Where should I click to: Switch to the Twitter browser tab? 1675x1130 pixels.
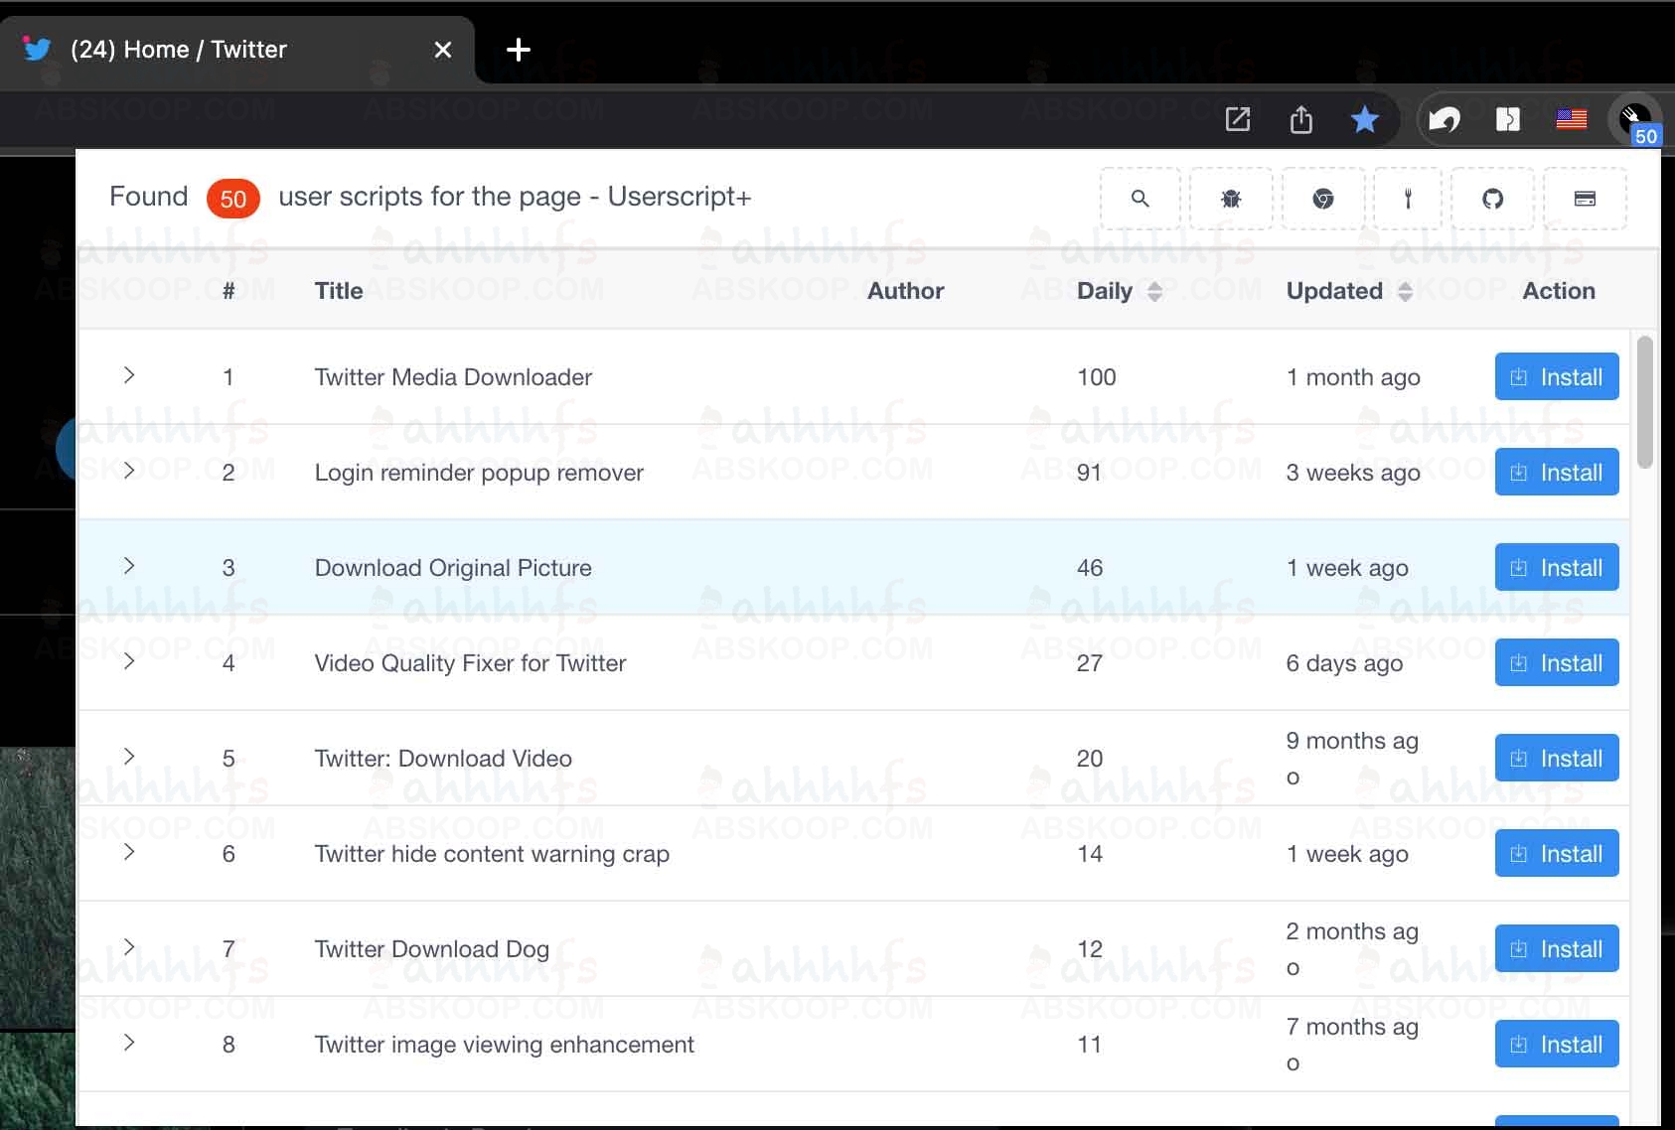[179, 49]
